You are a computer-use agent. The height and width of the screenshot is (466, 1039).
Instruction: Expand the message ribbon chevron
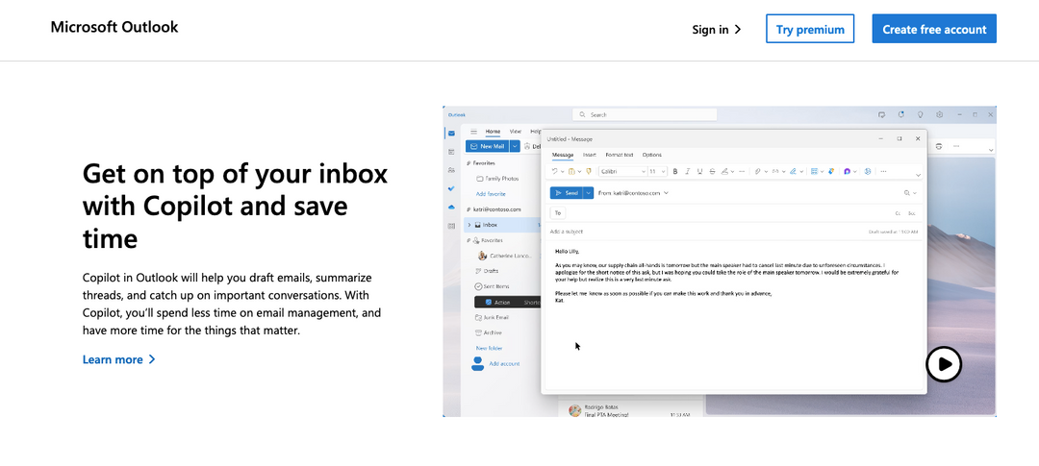coord(919,176)
